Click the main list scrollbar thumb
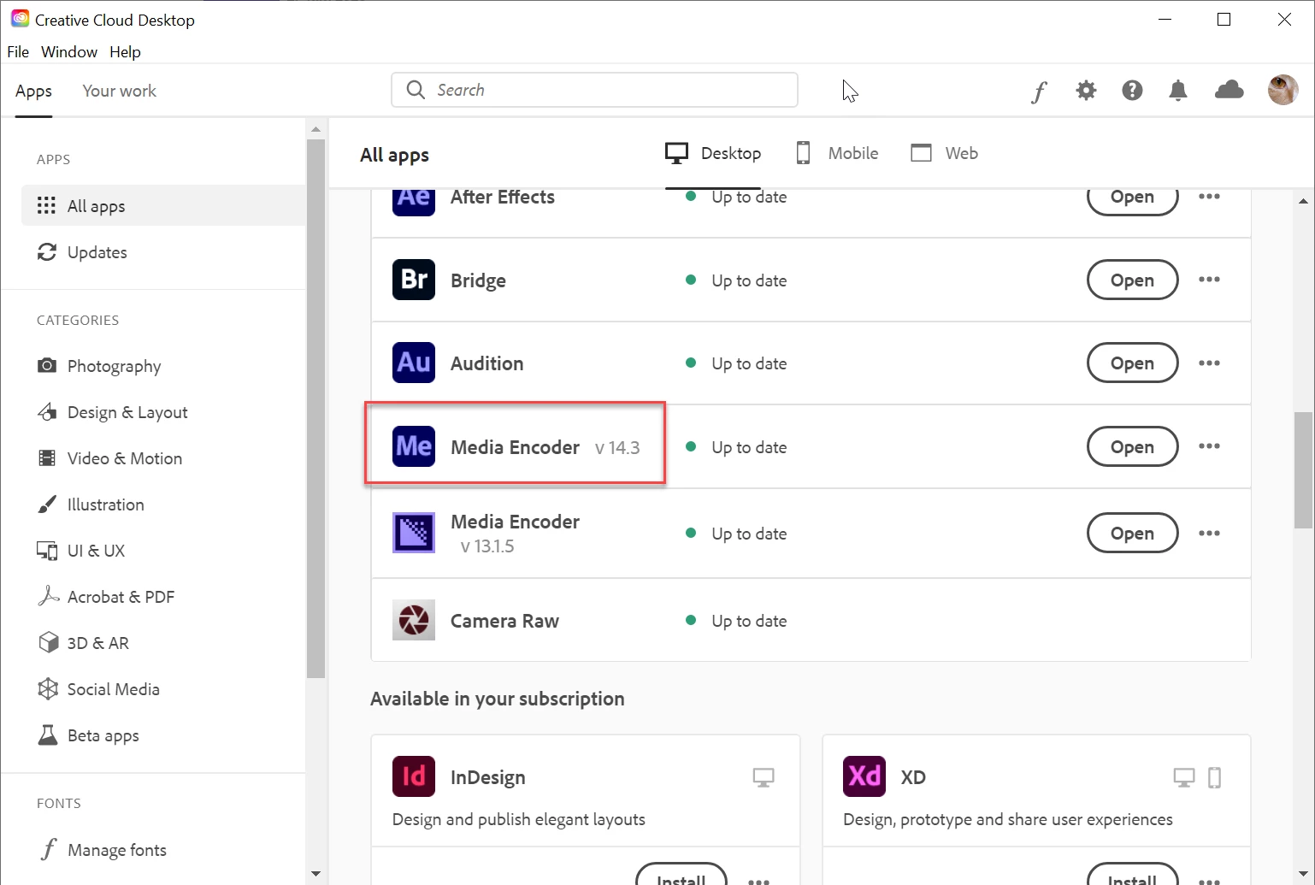Image resolution: width=1315 pixels, height=885 pixels. [x=1303, y=469]
